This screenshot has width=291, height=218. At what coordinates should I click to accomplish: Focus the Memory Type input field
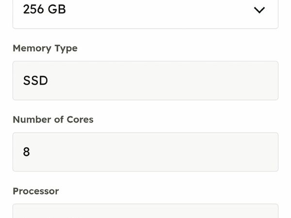[145, 80]
